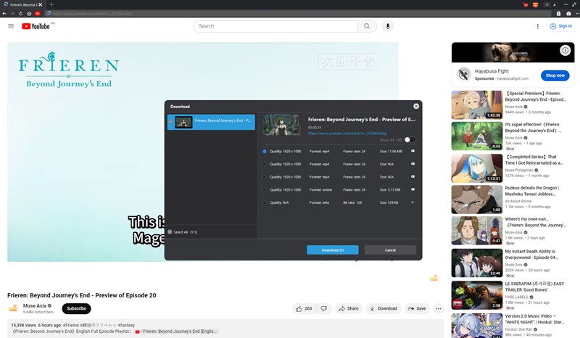Click the Muse Asia channel avatar
The image size is (580, 338).
(x=14, y=308)
